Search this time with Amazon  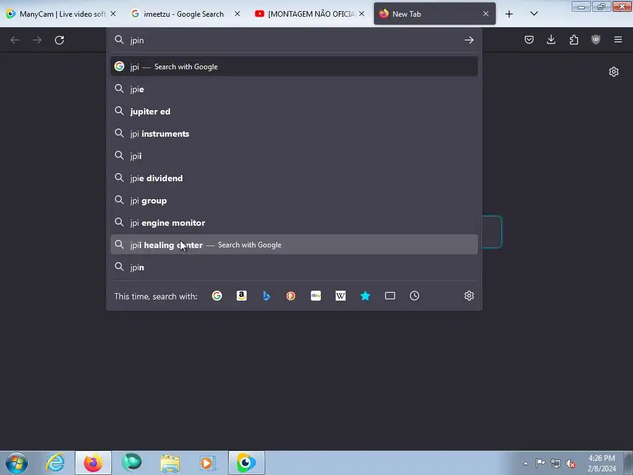coord(242,296)
